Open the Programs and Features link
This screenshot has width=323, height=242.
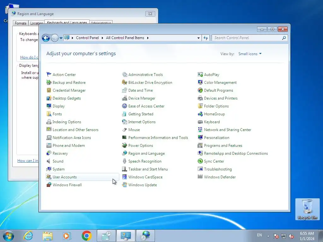tap(223, 146)
